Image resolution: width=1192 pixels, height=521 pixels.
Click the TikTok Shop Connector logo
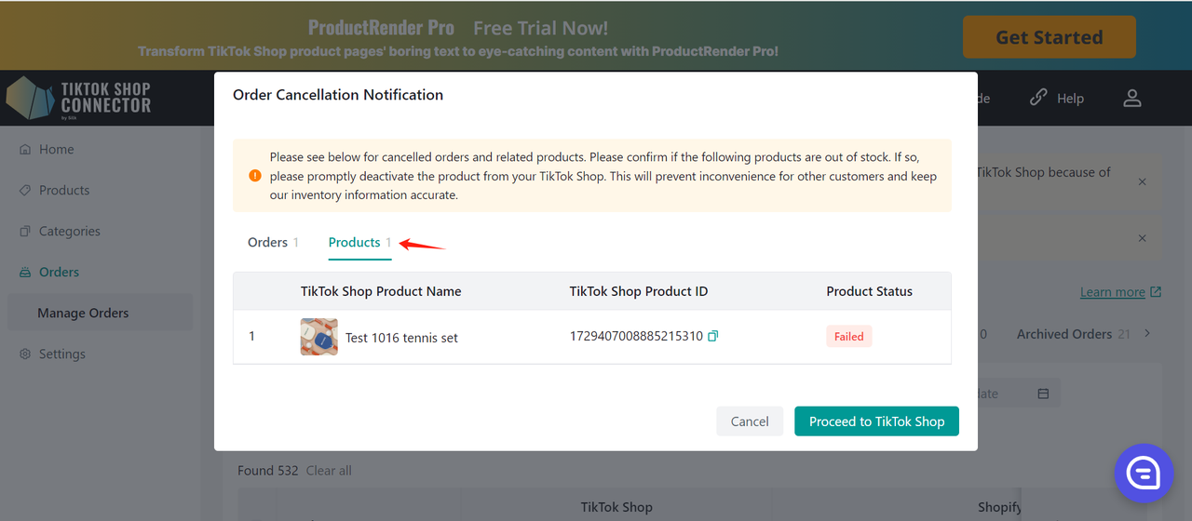click(x=79, y=99)
